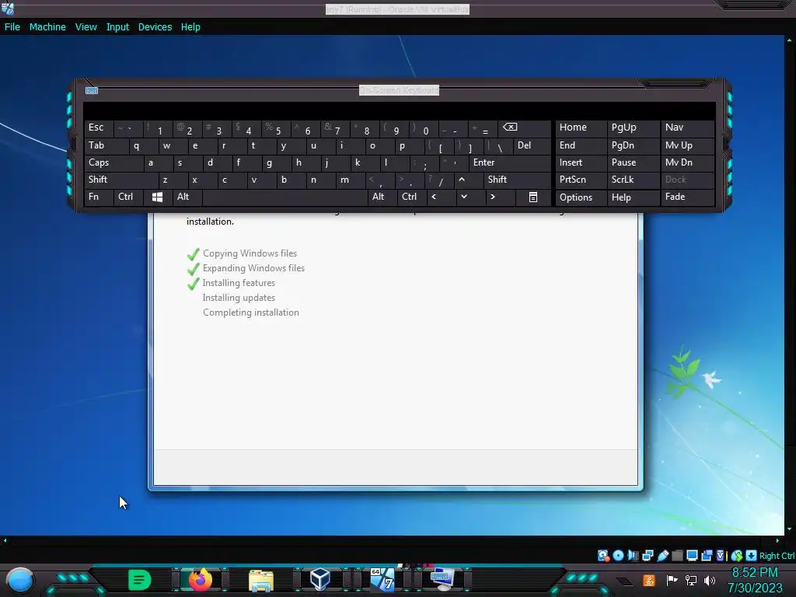This screenshot has width=796, height=597.
Task: Click the up arrow key
Action: (462, 180)
